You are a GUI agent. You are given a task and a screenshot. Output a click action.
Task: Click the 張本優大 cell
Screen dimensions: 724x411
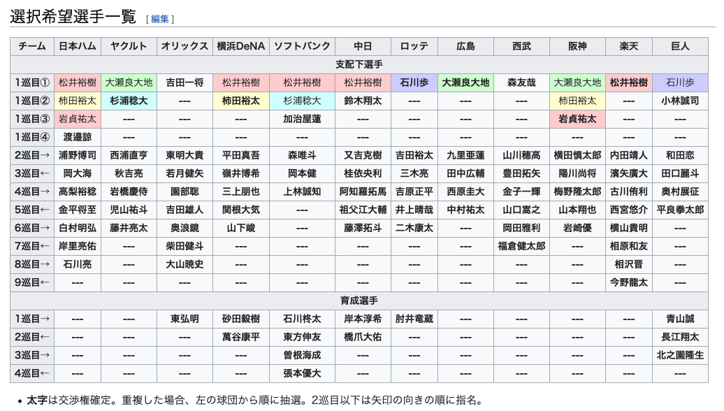pos(303,373)
